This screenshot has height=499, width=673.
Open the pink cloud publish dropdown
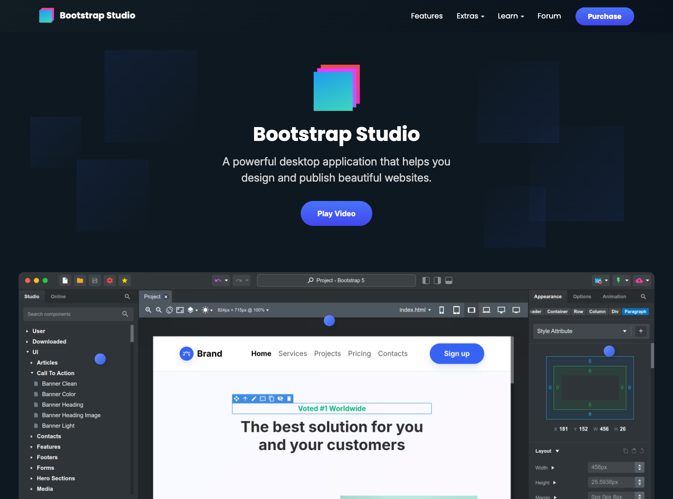[642, 280]
